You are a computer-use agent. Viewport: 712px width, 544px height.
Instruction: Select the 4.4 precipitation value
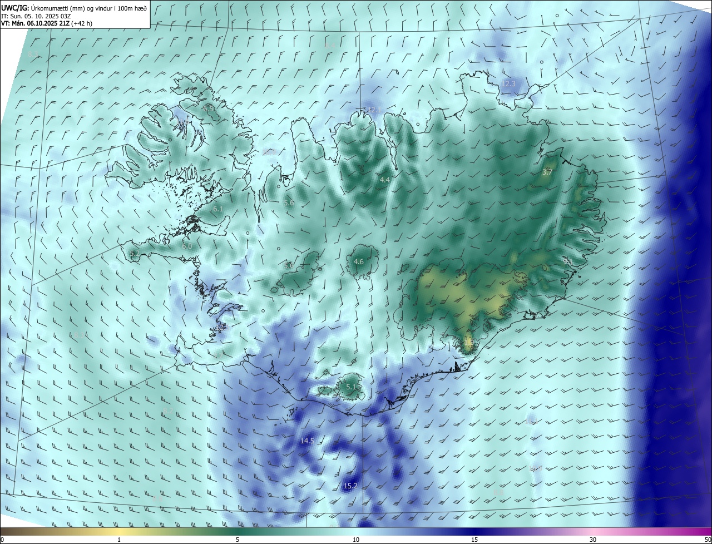click(x=385, y=180)
